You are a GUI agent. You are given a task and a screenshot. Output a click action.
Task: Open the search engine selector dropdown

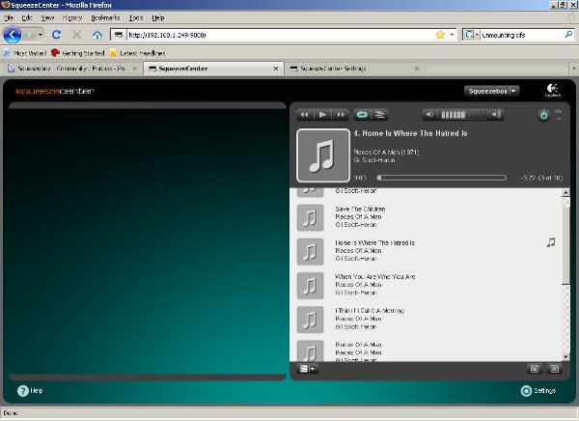pos(470,34)
